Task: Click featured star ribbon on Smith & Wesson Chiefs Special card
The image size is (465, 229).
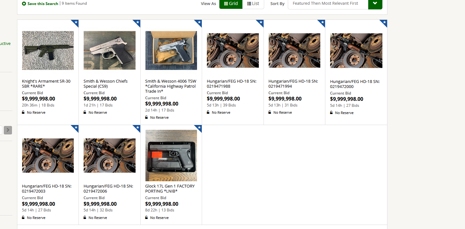Action: (137, 23)
